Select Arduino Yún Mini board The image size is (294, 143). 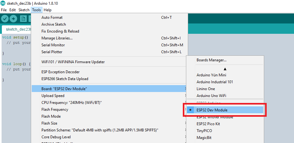pyautogui.click(x=225, y=75)
